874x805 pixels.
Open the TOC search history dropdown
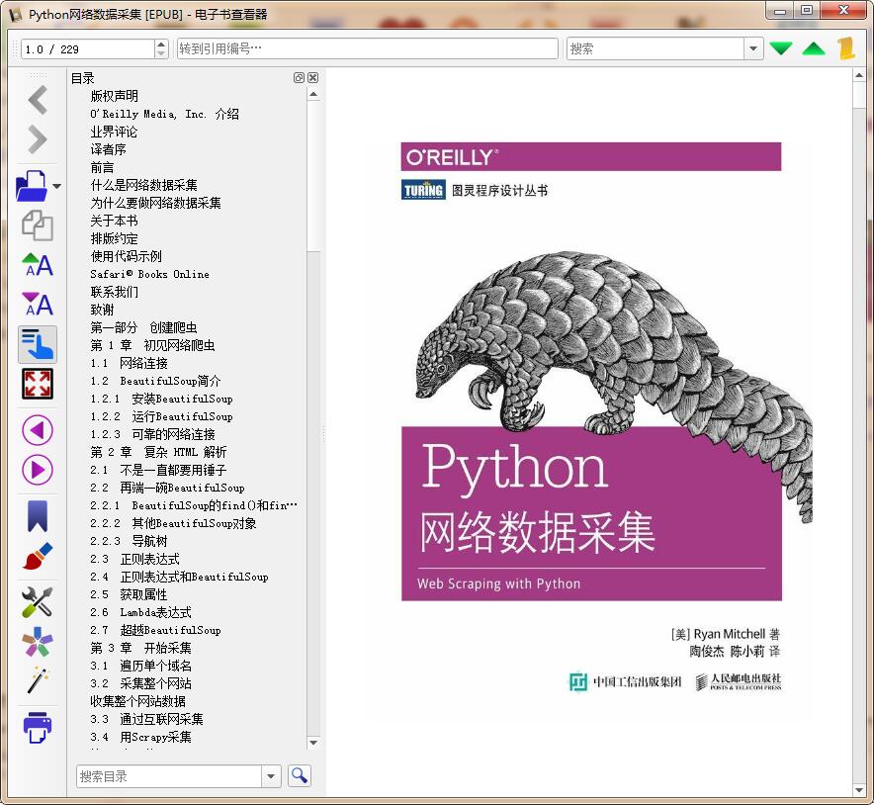(x=270, y=776)
